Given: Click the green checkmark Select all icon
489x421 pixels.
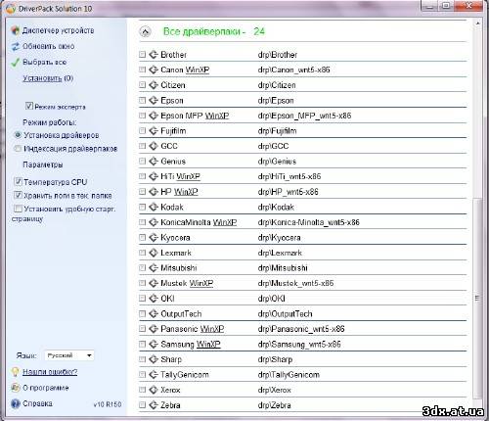Looking at the screenshot, I should [x=16, y=62].
